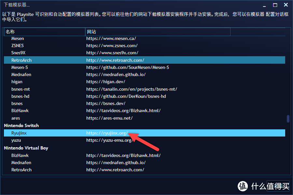The image size is (293, 195).
Task: Select the Snes9X emulator entry
Action: click(x=18, y=53)
